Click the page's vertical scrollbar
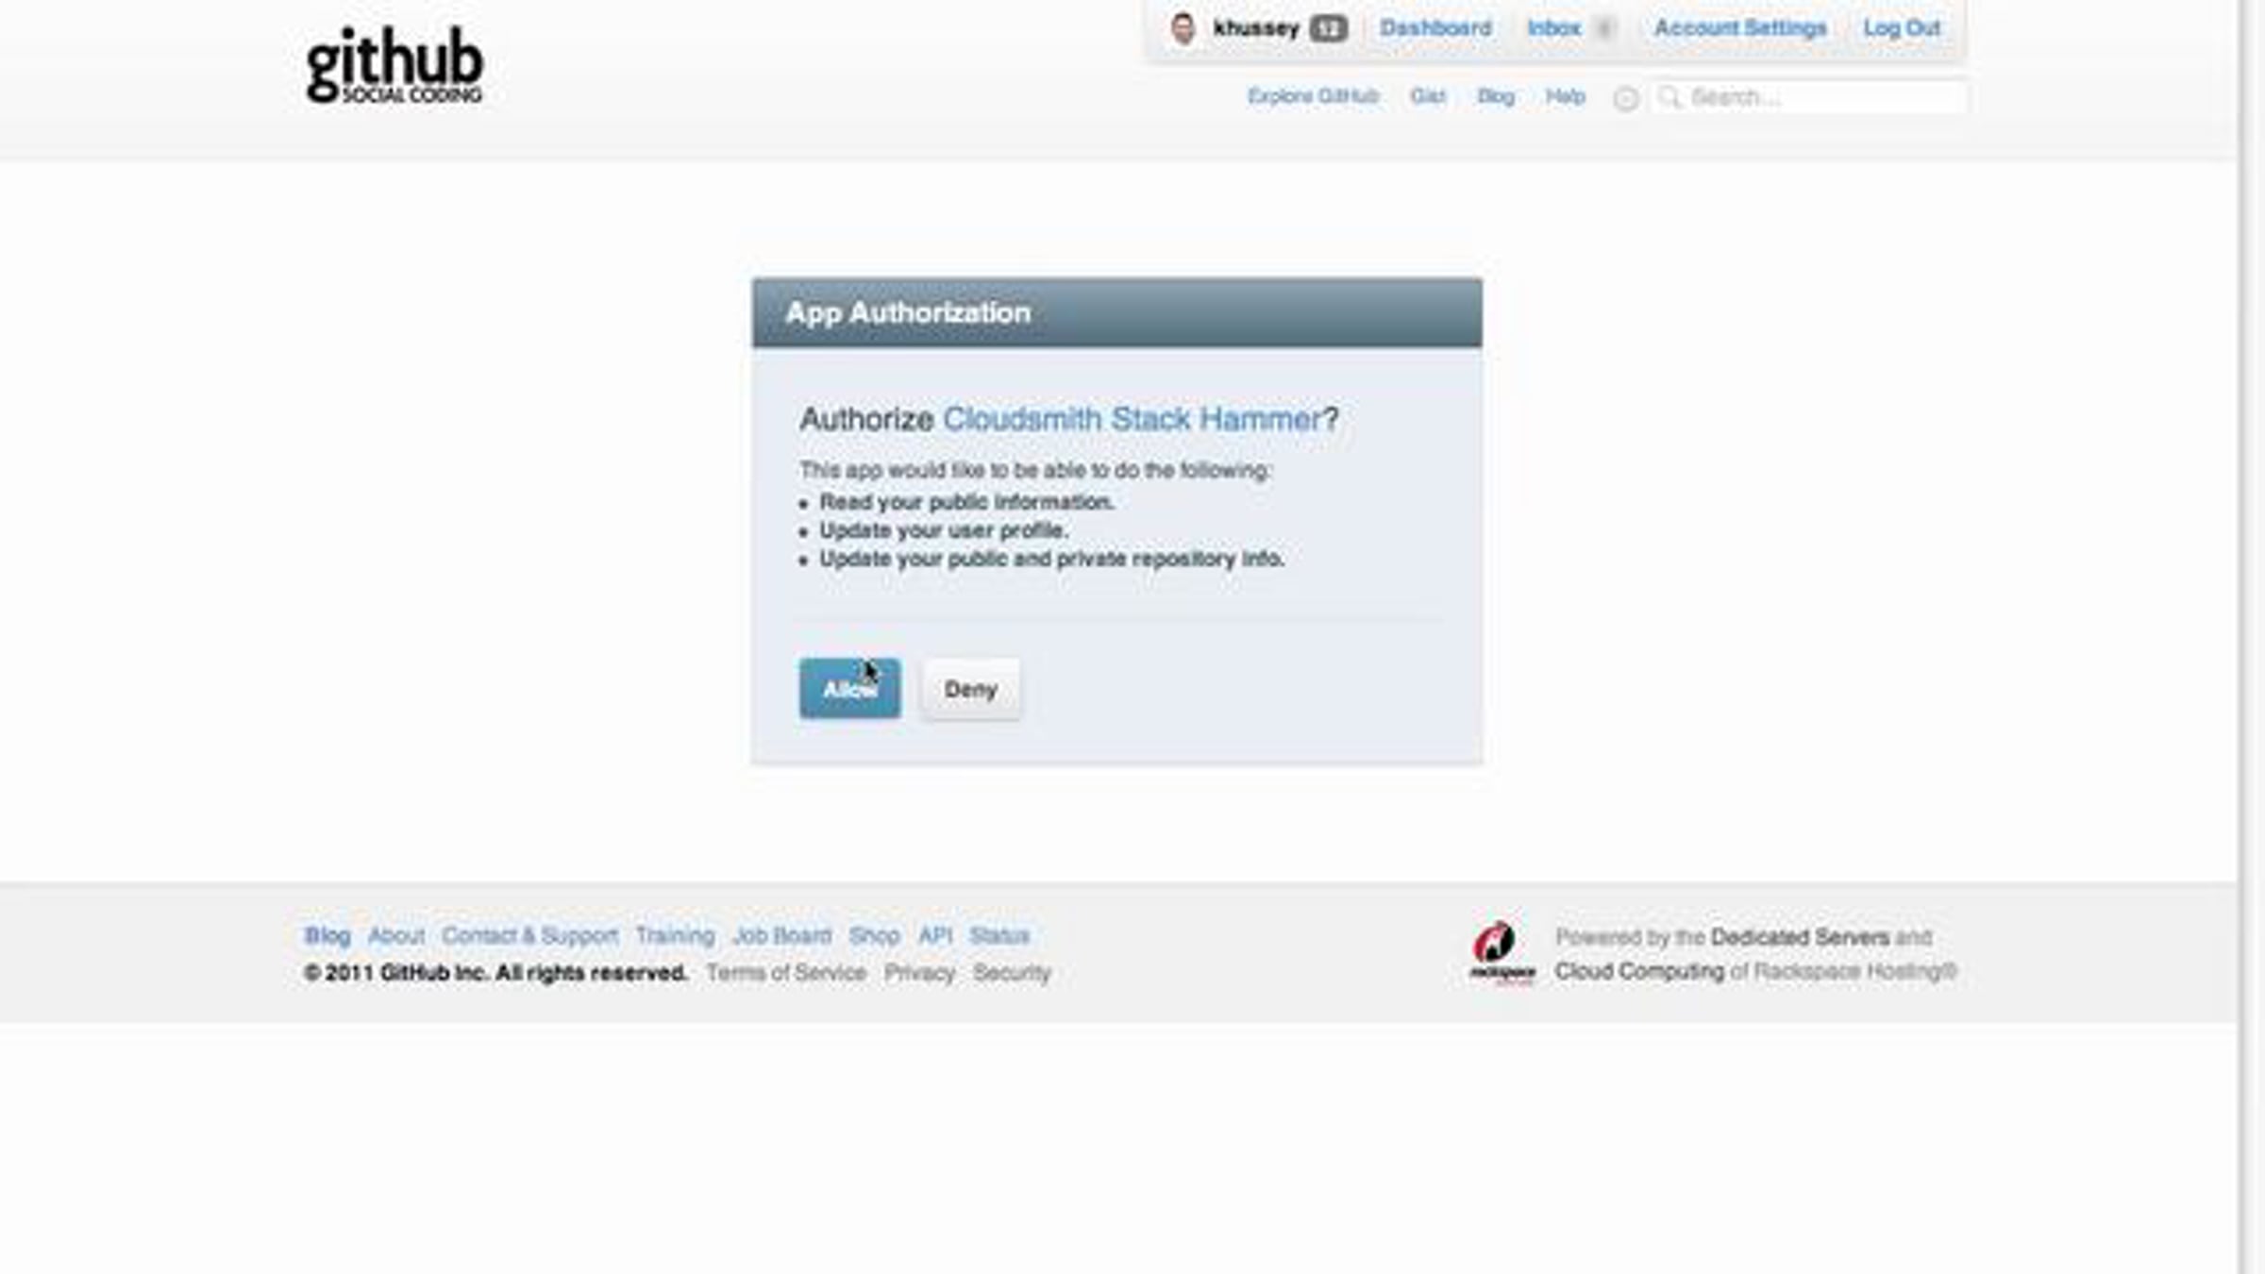2265x1274 pixels. 2251,637
